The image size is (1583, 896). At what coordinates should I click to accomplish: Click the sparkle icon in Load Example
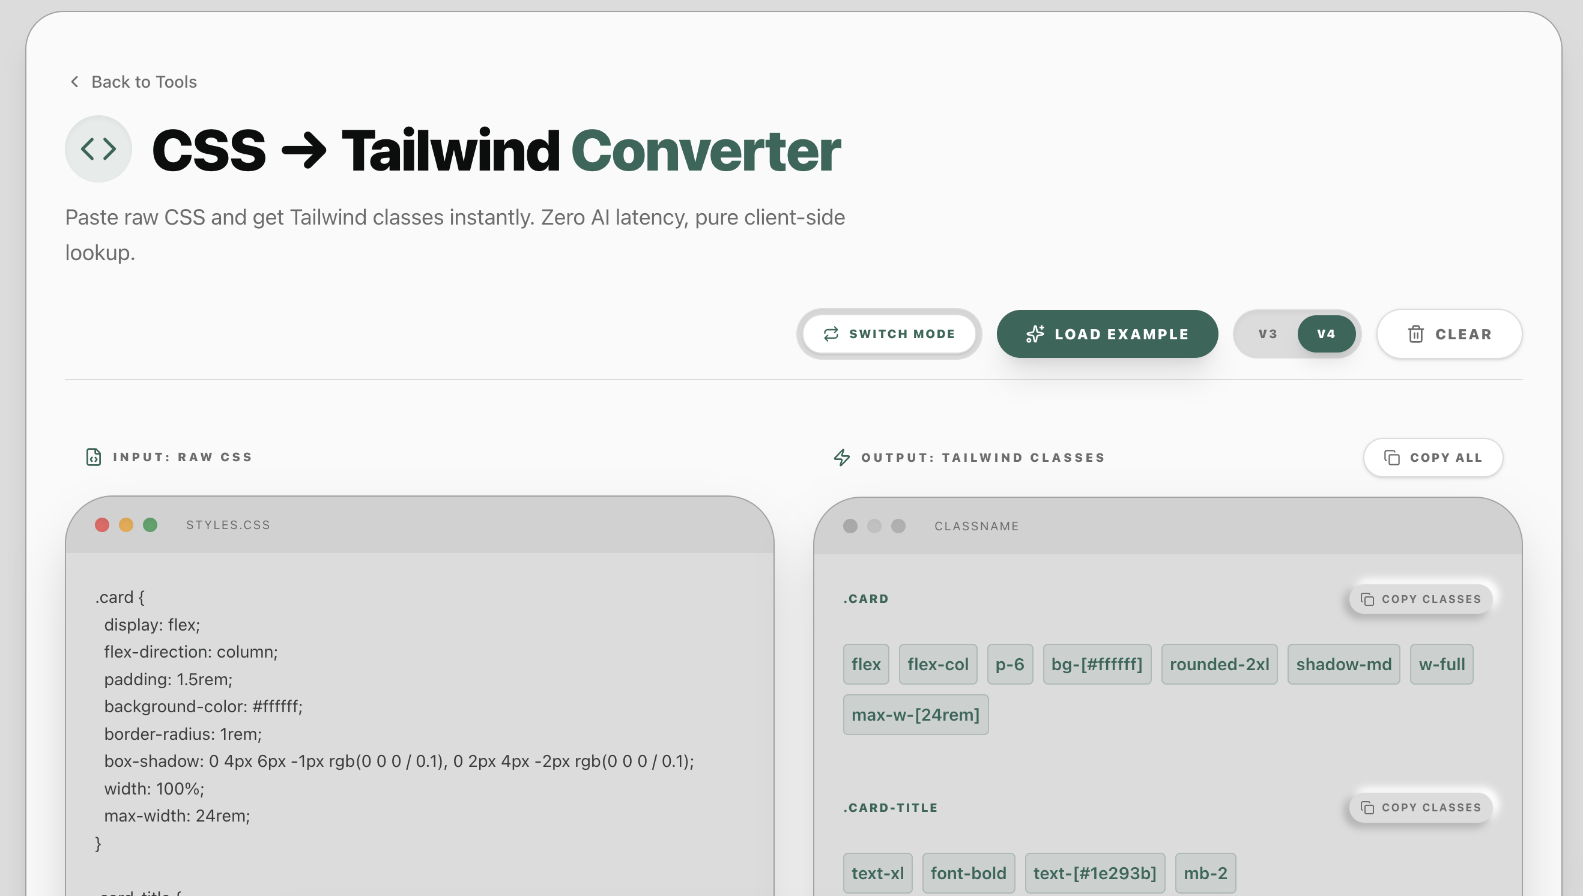pyautogui.click(x=1035, y=334)
